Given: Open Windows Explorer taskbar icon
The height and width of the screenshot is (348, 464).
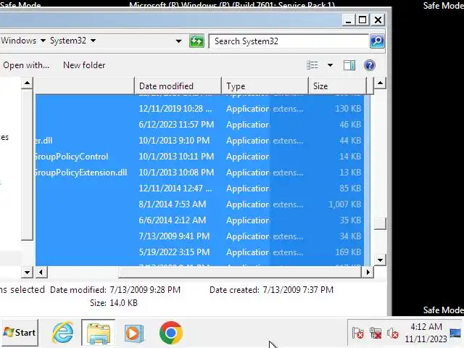Looking at the screenshot, I should [x=99, y=333].
